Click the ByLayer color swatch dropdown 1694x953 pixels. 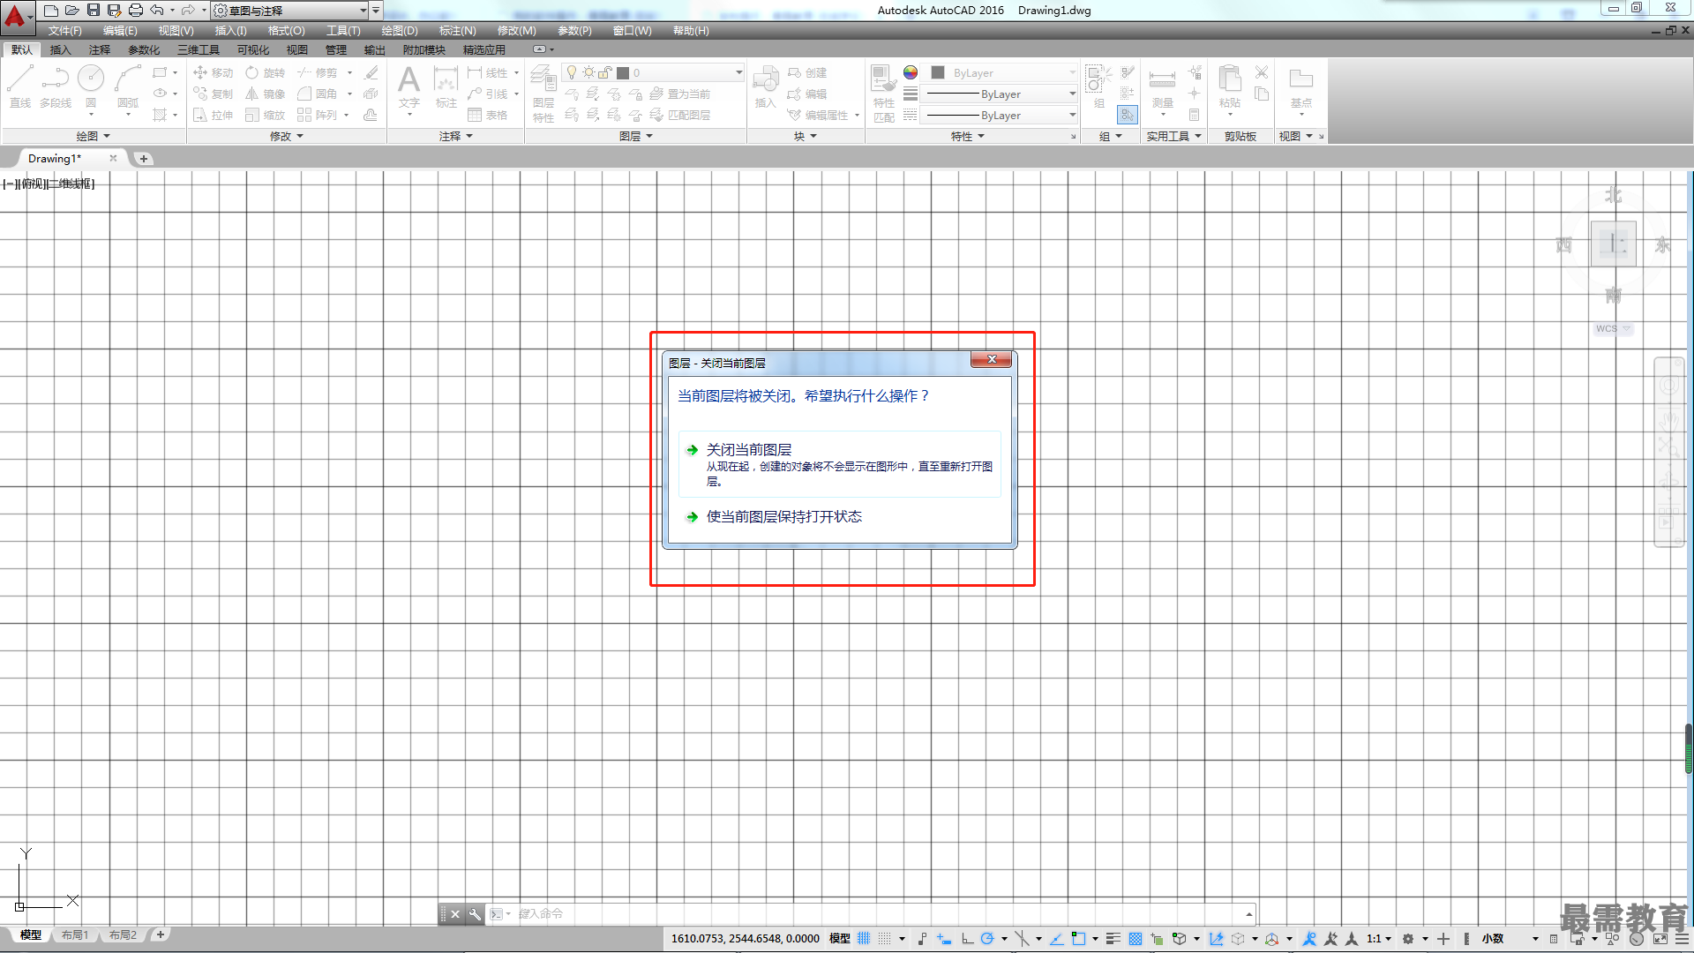pyautogui.click(x=1001, y=73)
